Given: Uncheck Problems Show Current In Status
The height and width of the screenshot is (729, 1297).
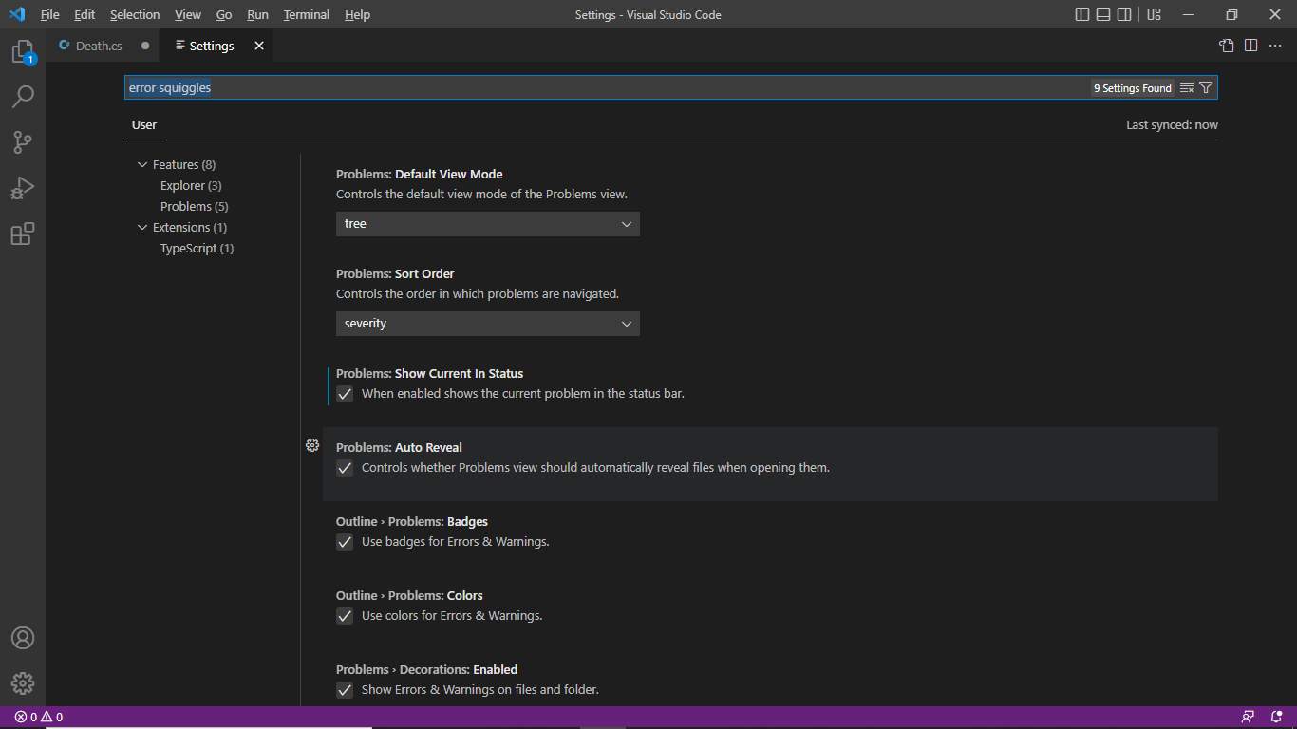Looking at the screenshot, I should click(345, 394).
